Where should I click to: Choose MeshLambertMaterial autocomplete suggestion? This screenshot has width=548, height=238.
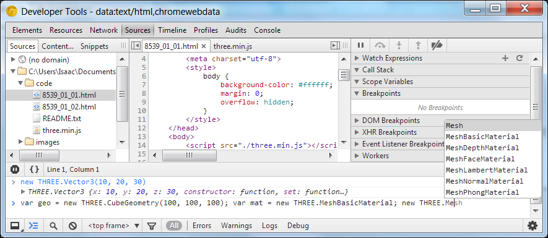pyautogui.click(x=492, y=170)
